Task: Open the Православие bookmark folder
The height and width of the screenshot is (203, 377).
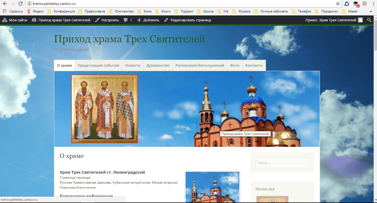Action: (92, 11)
